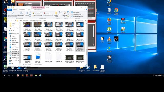
Task: Click the Bandicam red record taskbar icon
Action: pyautogui.click(x=27, y=76)
